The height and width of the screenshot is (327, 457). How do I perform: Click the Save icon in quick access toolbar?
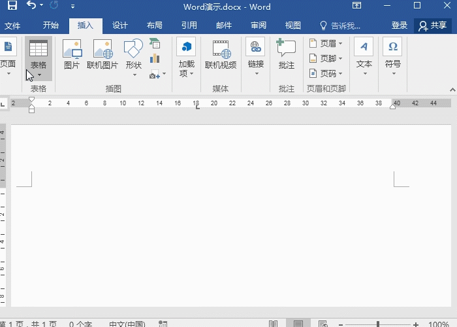(x=12, y=6)
